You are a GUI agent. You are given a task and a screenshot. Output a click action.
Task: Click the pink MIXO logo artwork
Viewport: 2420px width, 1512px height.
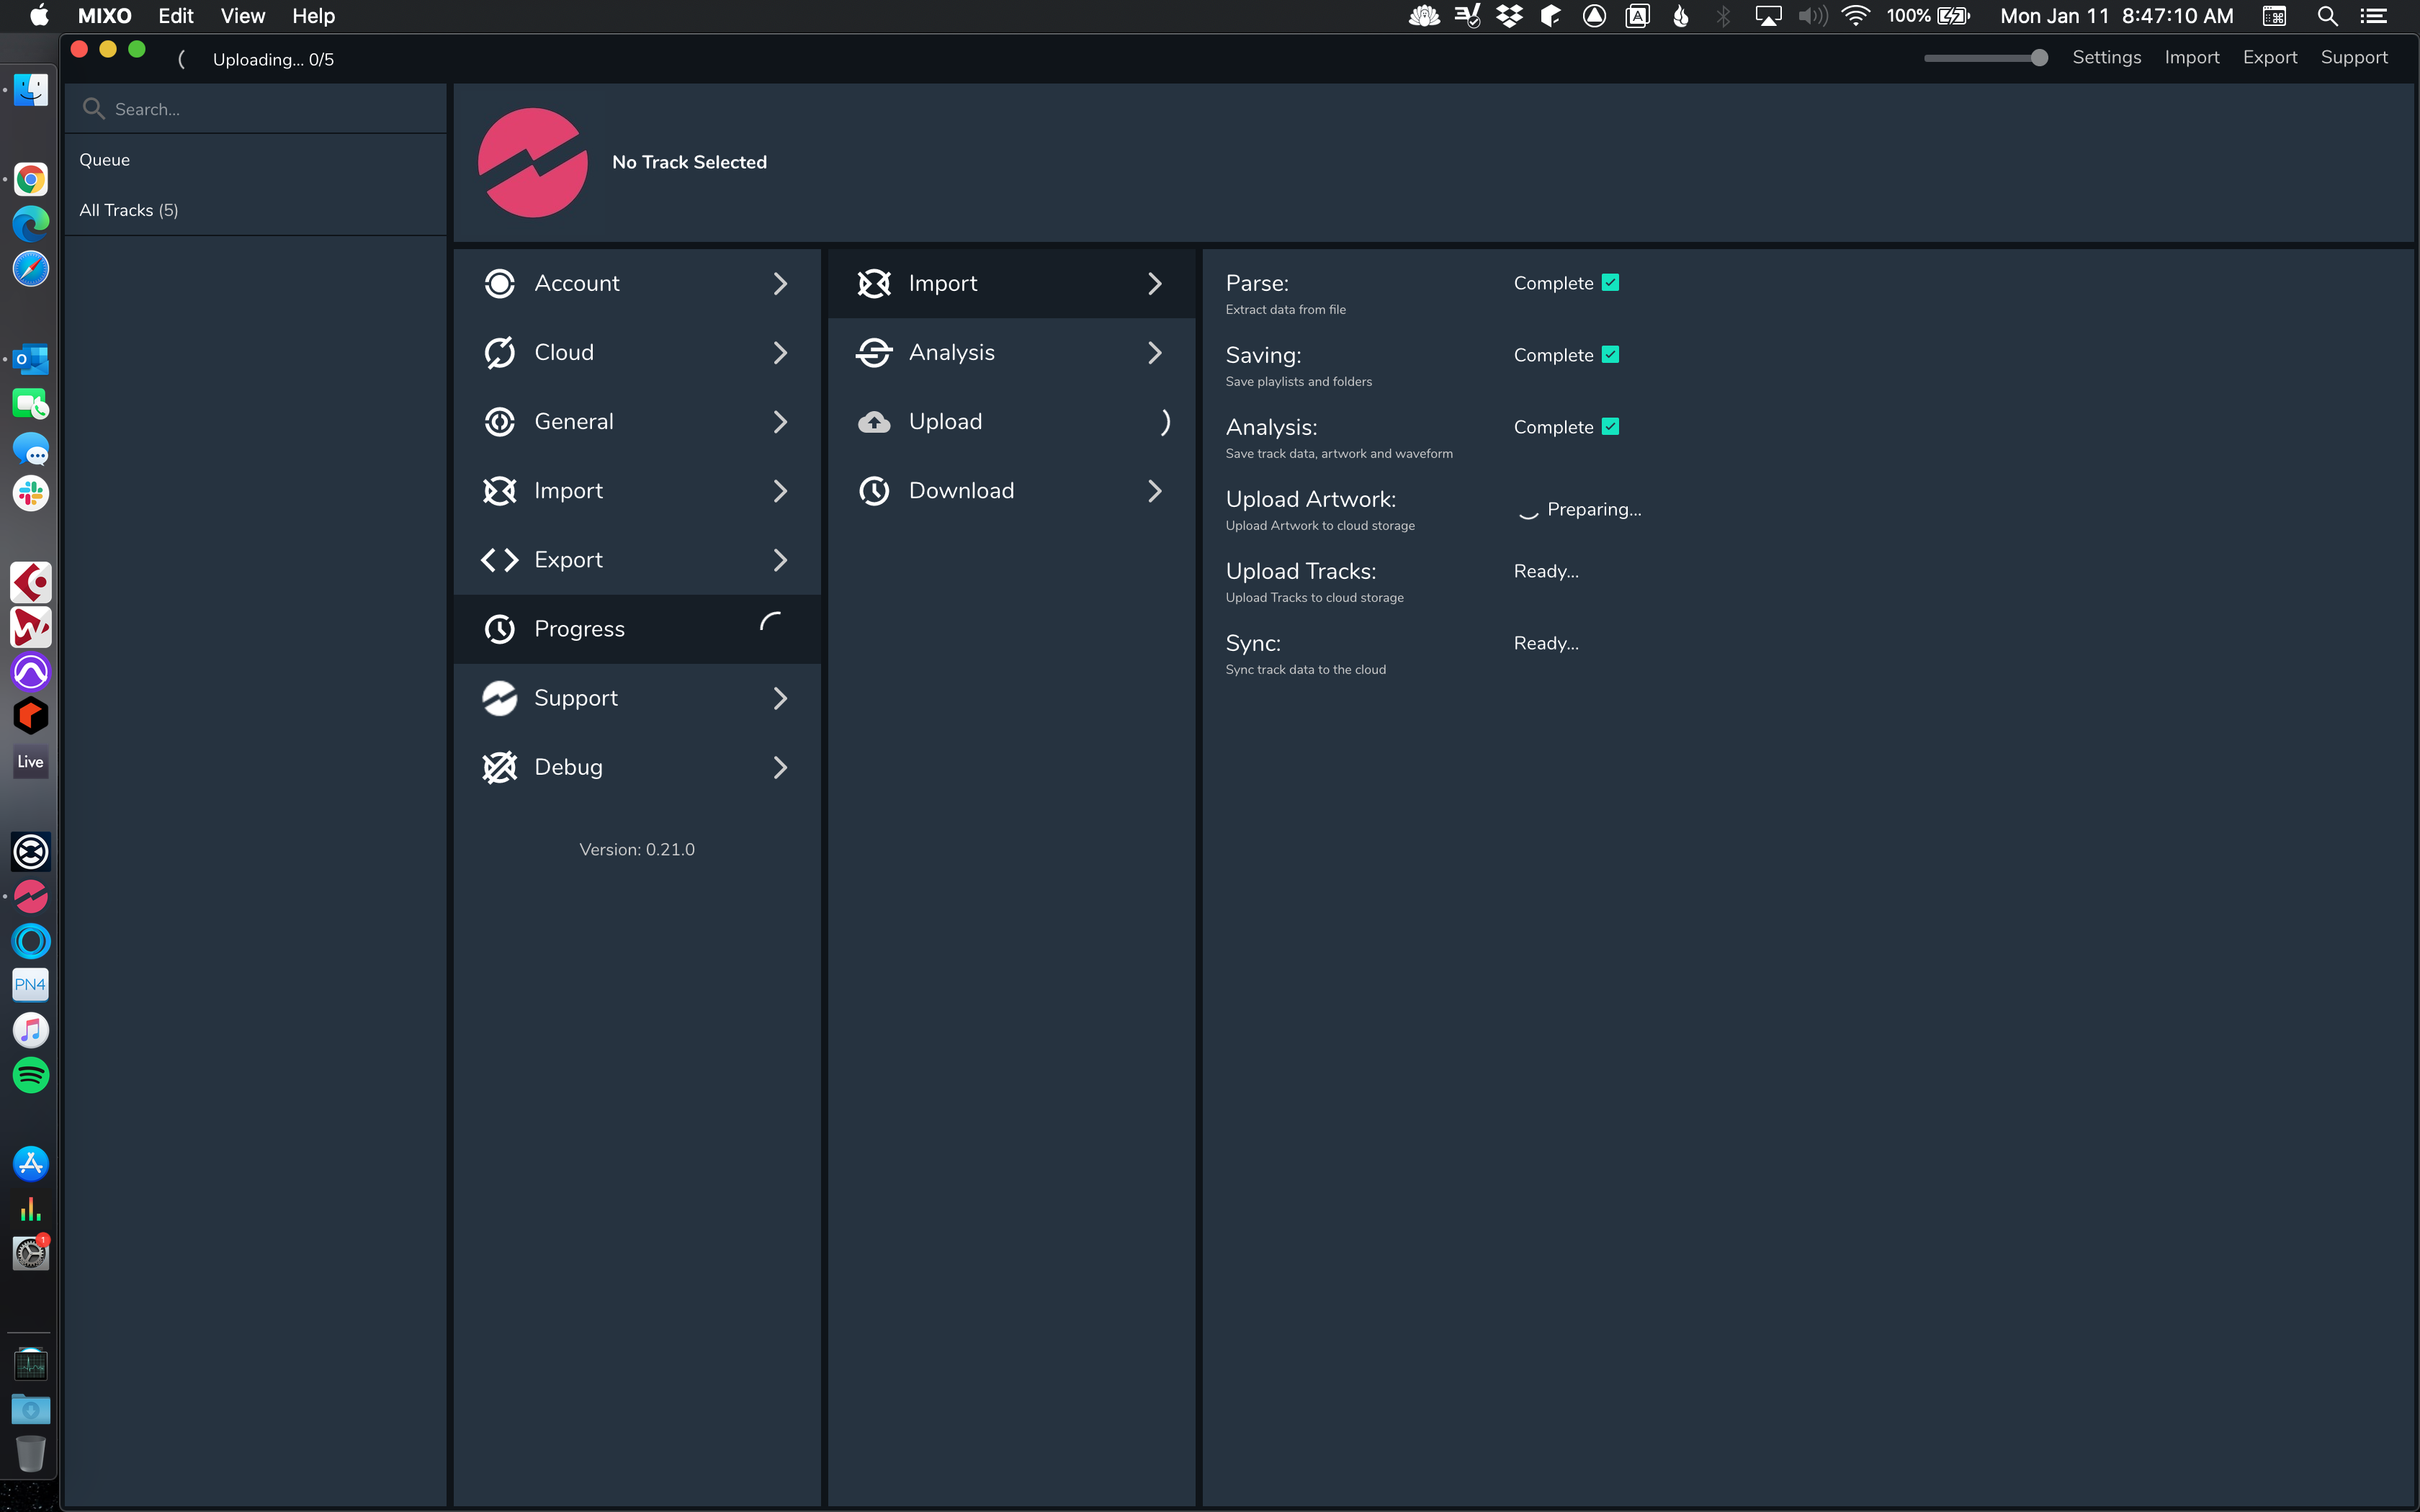(x=533, y=163)
